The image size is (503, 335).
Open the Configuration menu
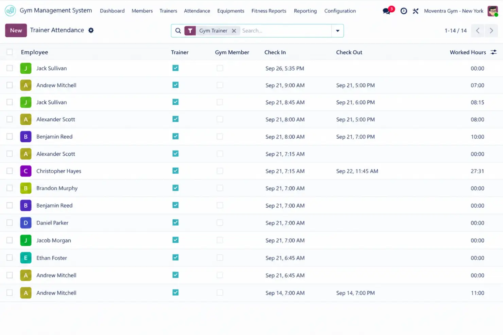[x=340, y=11]
